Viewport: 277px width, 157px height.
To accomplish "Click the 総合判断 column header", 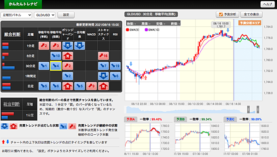I will (12, 34).
